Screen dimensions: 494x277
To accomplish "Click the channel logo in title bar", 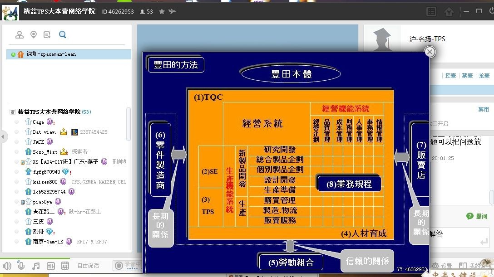I will click(x=10, y=13).
